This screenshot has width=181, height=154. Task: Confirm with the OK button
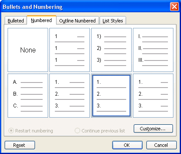[127, 145]
